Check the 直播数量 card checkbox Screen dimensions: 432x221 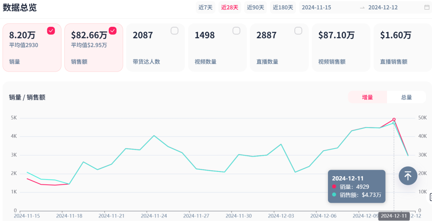tap(298, 31)
